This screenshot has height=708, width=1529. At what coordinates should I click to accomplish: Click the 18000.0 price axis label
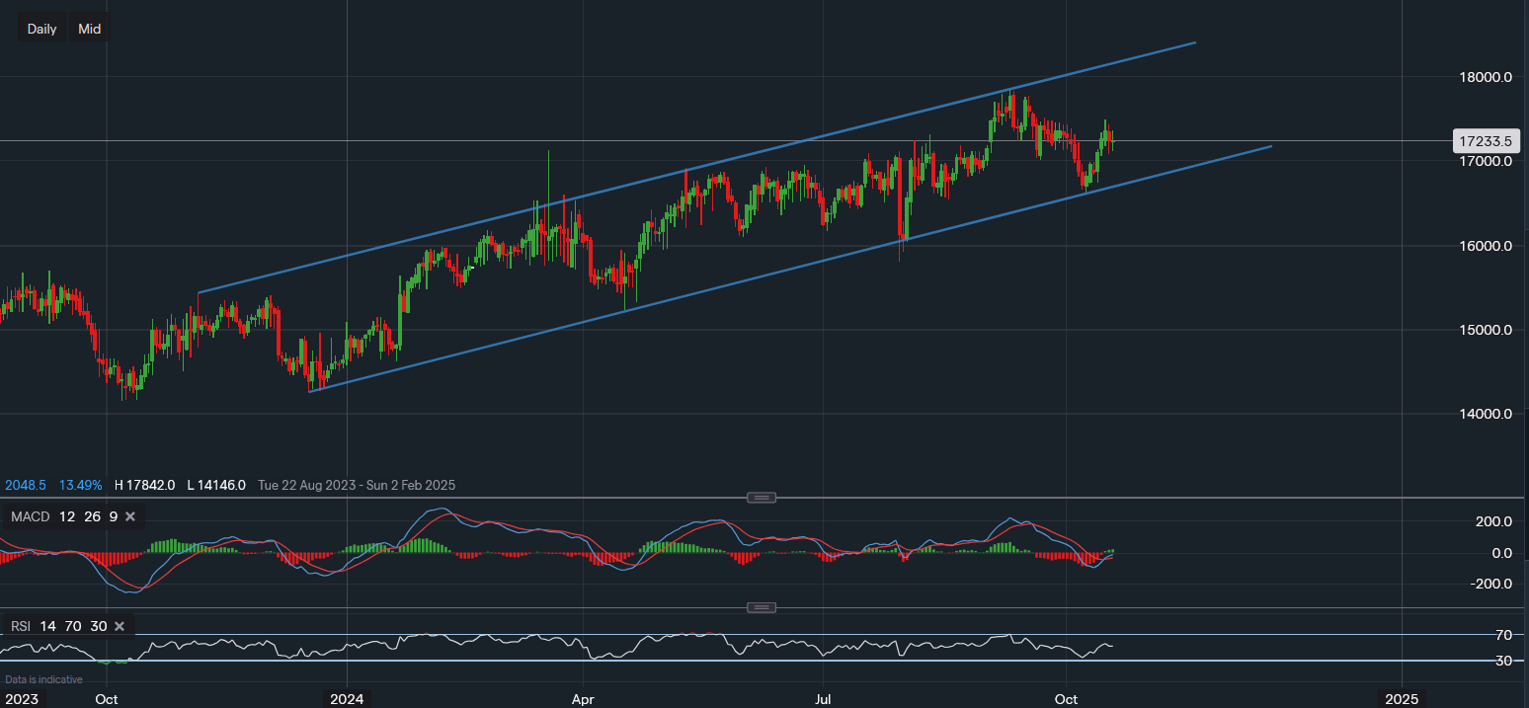(x=1488, y=77)
